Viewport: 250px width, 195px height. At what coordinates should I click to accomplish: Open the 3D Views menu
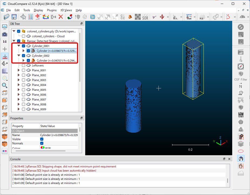coord(66,10)
